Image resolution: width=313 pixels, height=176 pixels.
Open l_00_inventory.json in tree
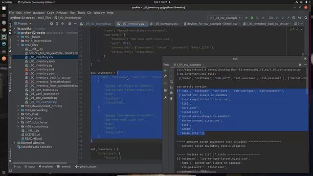click(42, 61)
